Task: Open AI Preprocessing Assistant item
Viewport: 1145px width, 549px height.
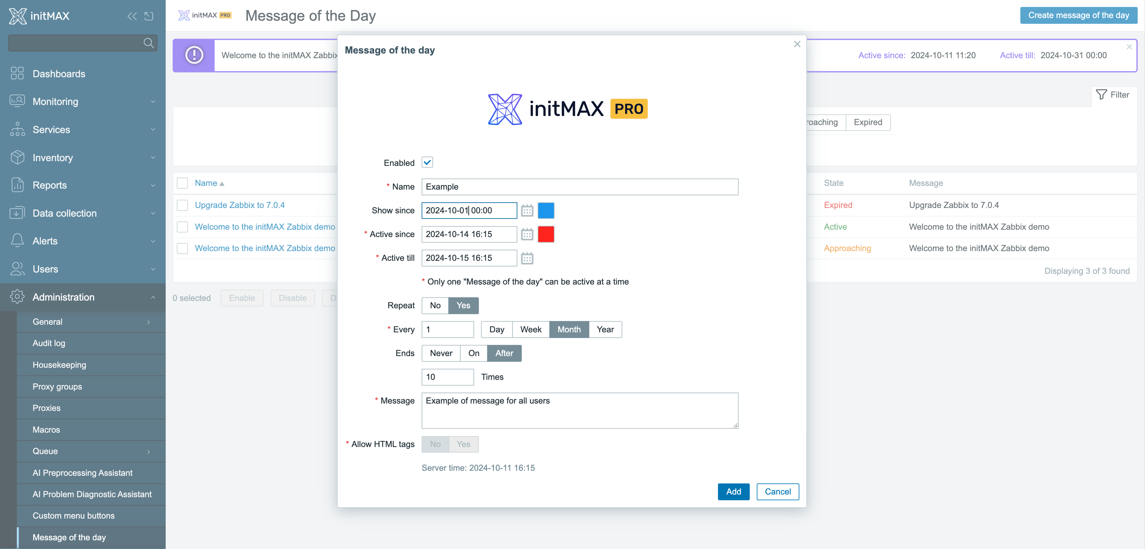Action: click(x=91, y=473)
